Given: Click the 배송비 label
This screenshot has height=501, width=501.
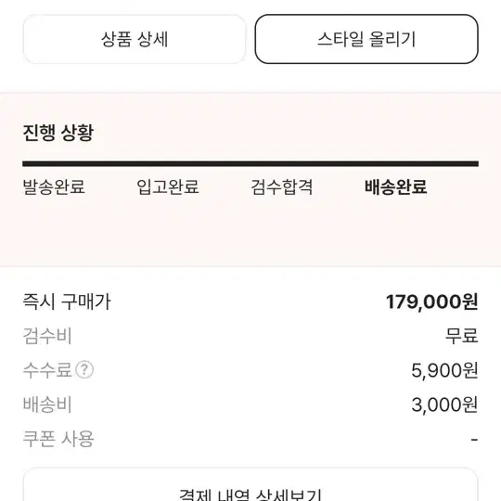Looking at the screenshot, I should (x=47, y=405).
